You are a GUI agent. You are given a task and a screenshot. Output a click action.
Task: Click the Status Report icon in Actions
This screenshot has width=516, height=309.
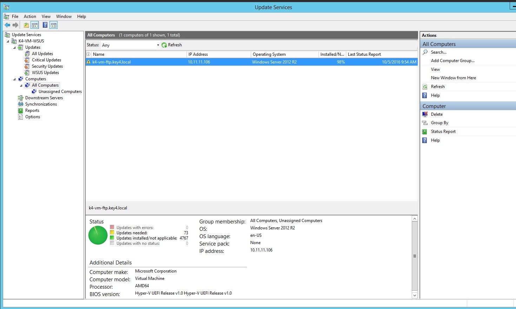425,132
